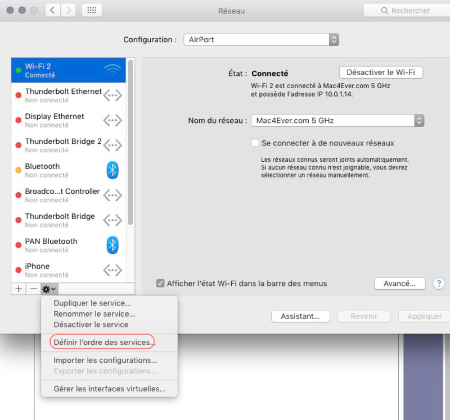Click the IP address 10.0.1.14 text

pyautogui.click(x=339, y=94)
